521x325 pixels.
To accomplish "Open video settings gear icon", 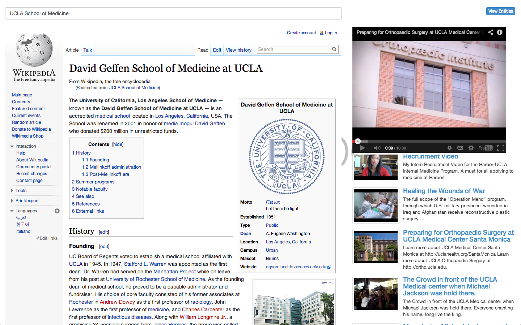I will pyautogui.click(x=471, y=148).
